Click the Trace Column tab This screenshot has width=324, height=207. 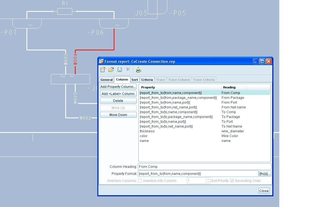(179, 80)
